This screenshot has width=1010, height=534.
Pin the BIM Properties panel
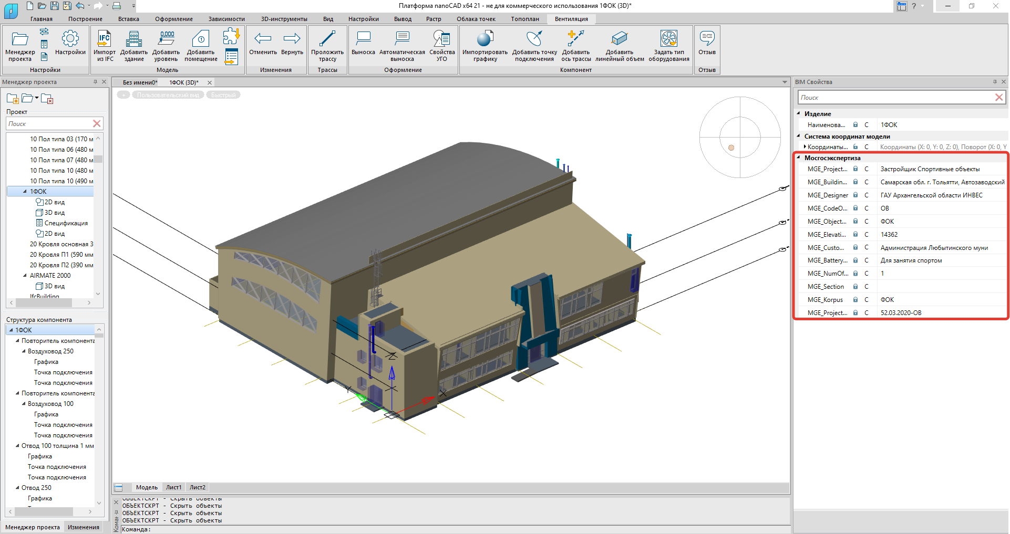[995, 82]
